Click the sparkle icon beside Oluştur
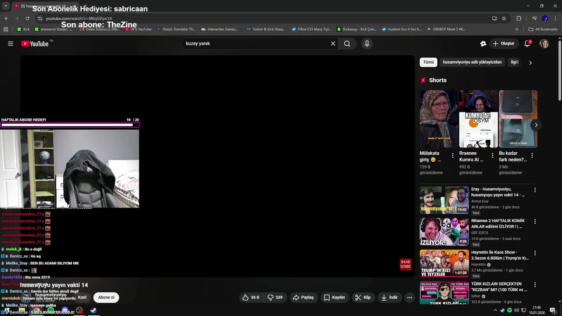Screen dimensions: 562x316 tap(483, 43)
